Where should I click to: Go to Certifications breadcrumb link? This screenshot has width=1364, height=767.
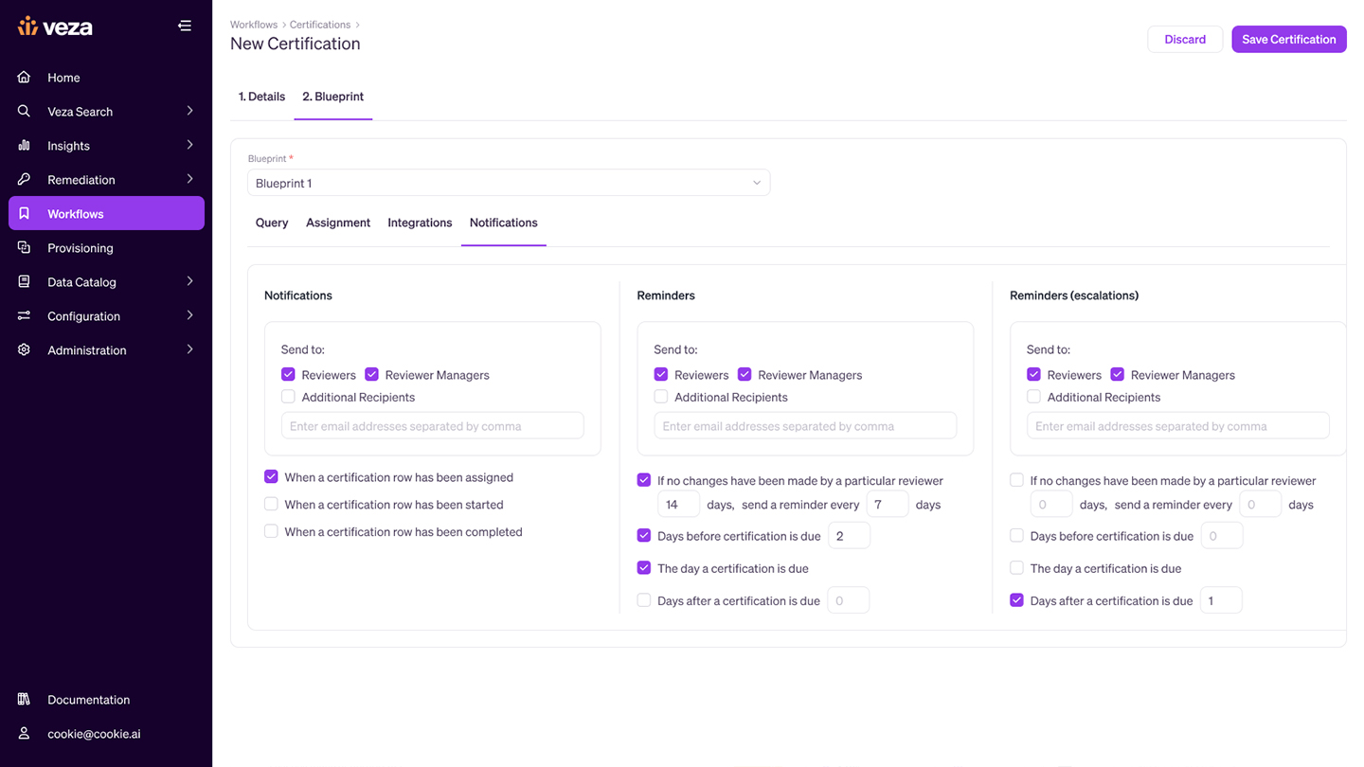click(x=320, y=25)
